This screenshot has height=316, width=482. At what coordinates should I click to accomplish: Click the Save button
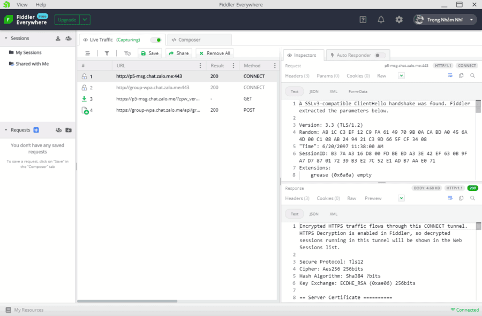pos(150,53)
